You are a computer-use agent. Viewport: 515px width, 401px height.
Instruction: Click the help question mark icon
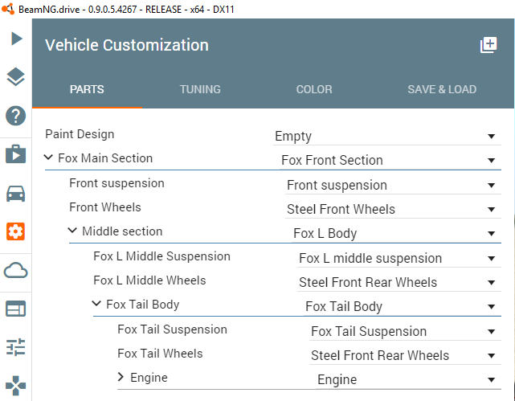point(16,116)
